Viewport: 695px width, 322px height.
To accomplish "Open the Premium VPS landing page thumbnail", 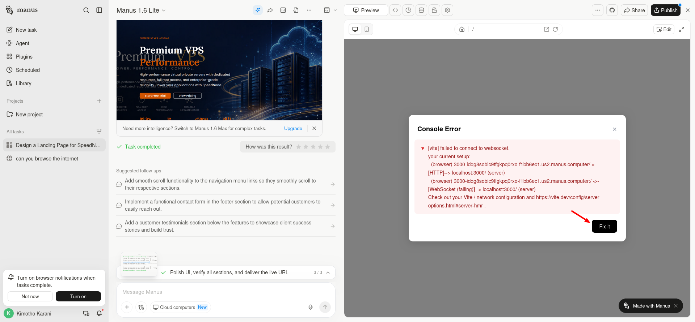I will pyautogui.click(x=219, y=70).
